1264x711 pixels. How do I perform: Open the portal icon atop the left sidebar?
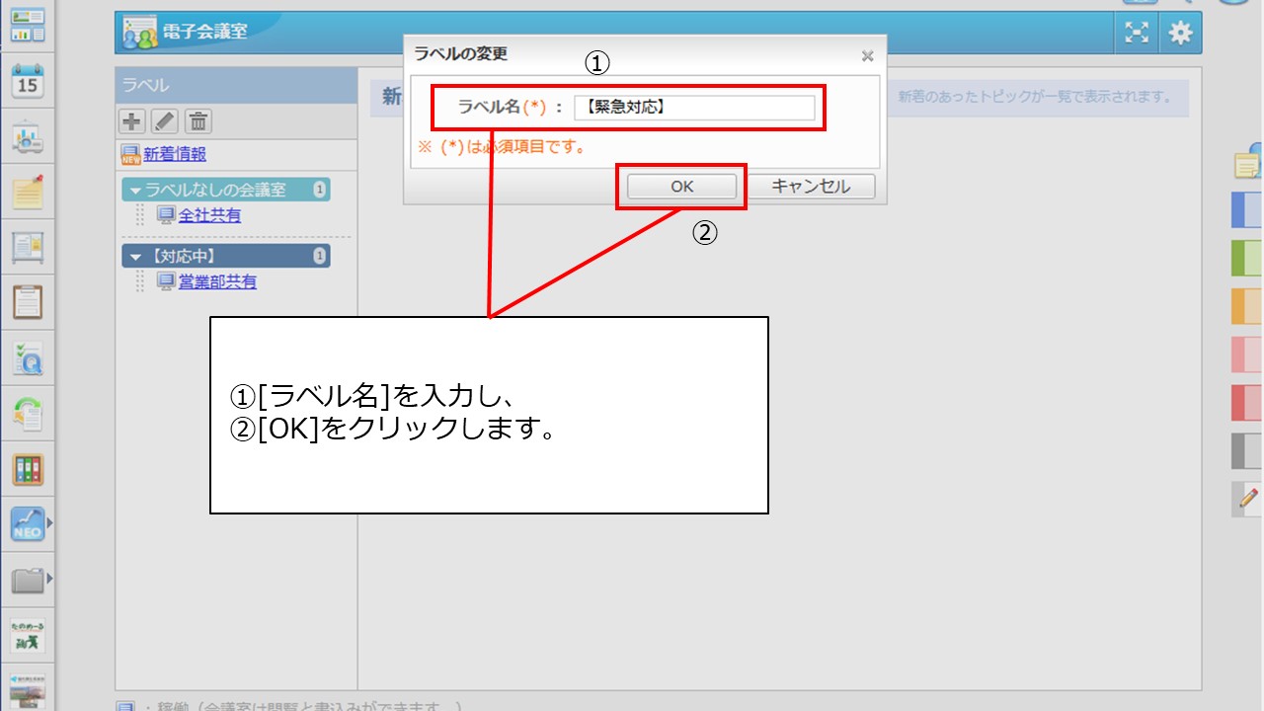pos(28,24)
